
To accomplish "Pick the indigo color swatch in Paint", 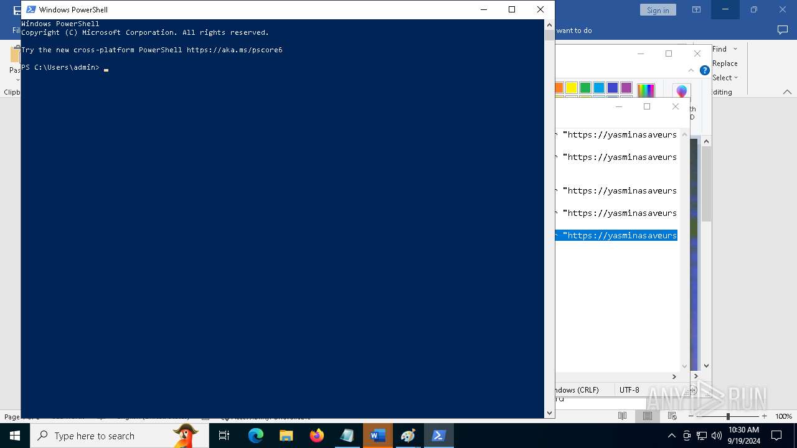I will (x=613, y=88).
